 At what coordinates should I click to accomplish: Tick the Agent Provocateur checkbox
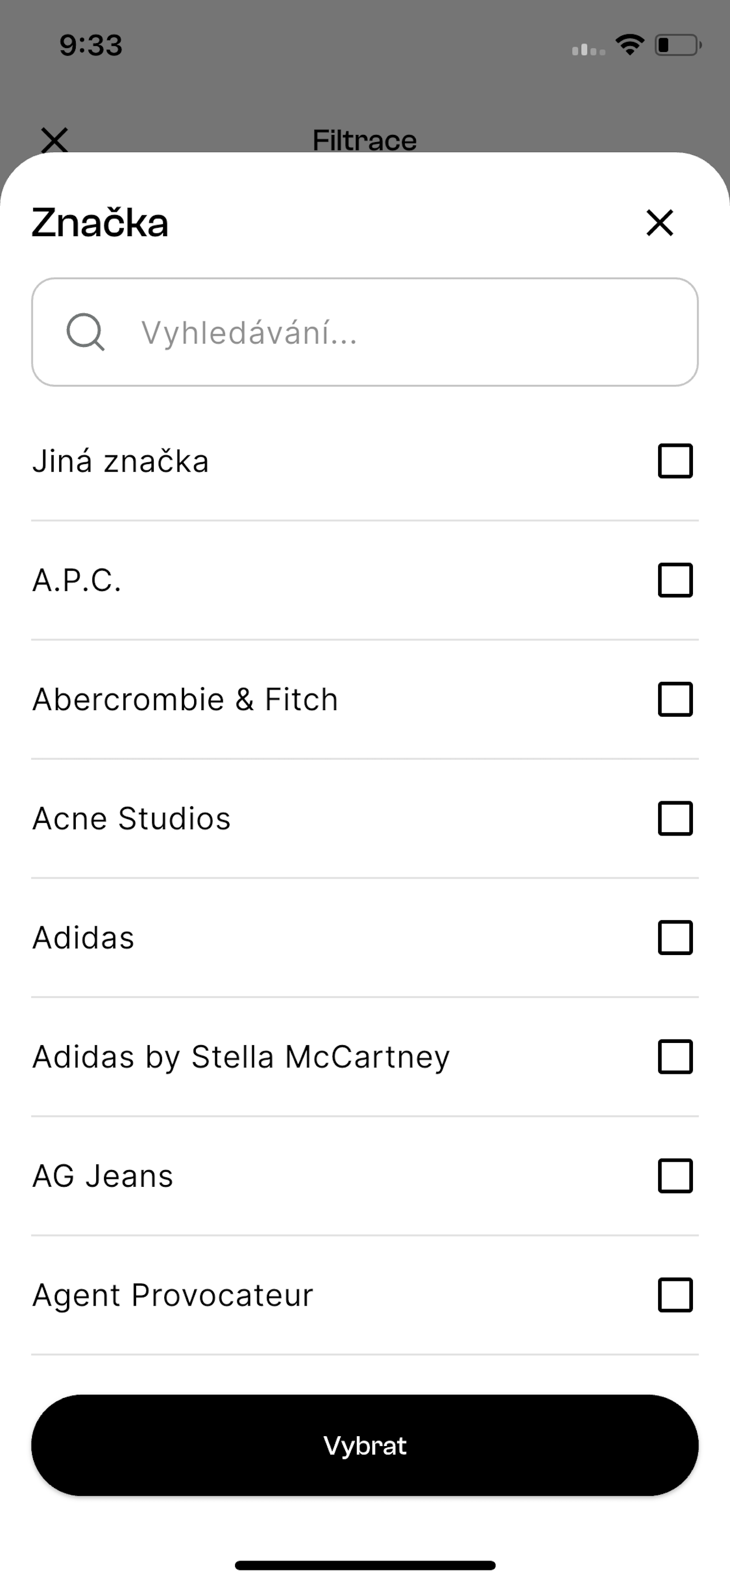[675, 1295]
